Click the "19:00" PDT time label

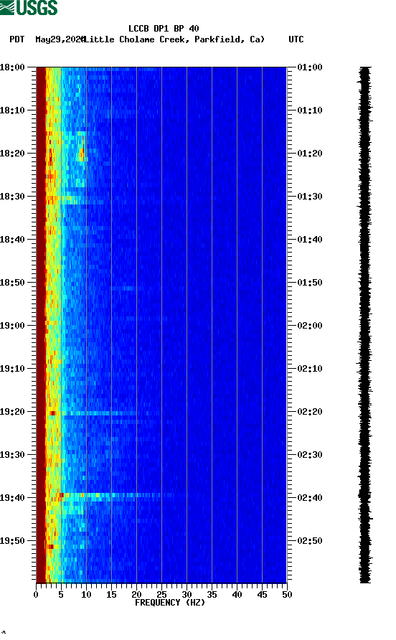pyautogui.click(x=12, y=325)
